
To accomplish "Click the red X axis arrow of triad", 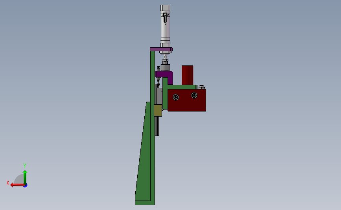I will point(17,185).
